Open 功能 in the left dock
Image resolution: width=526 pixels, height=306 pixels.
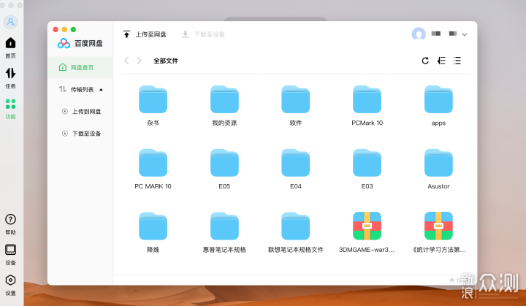10,109
